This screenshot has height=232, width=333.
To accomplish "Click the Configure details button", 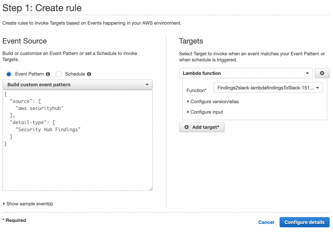I will [x=304, y=222].
